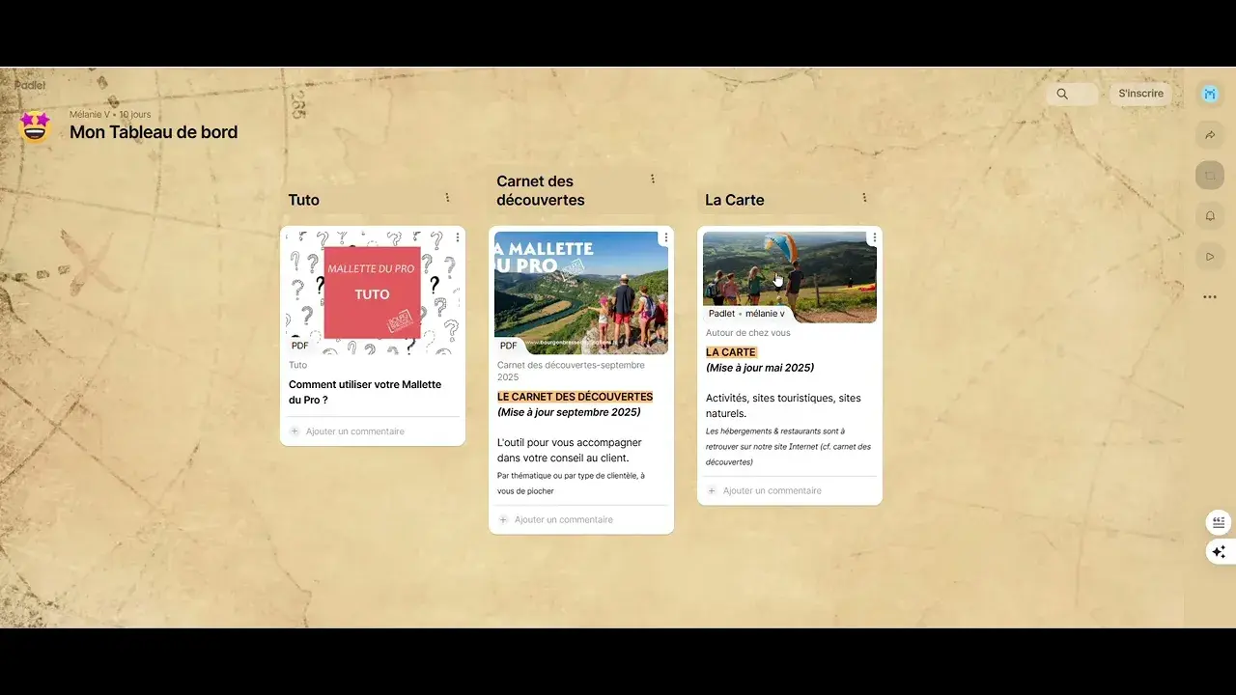Click the share arrow icon in sidebar
Screen dimensions: 1236x695
point(1210,135)
